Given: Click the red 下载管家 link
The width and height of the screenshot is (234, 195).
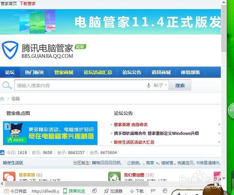Looking at the screenshot, I should coord(28,3).
